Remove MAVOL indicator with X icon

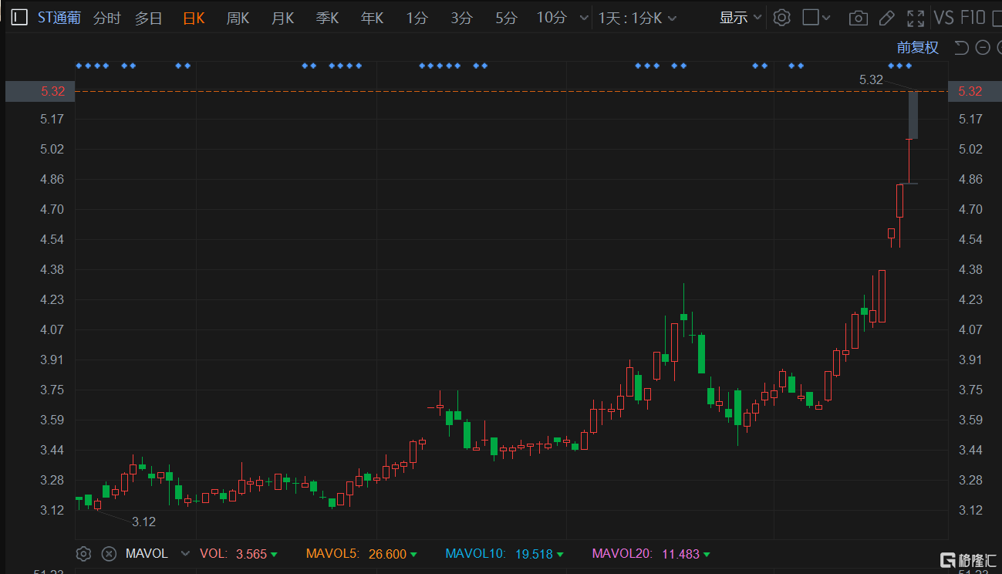[x=109, y=553]
